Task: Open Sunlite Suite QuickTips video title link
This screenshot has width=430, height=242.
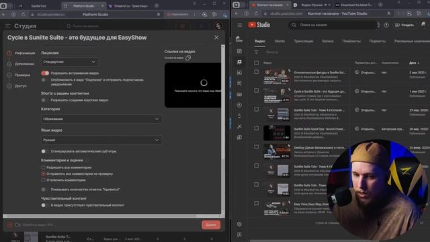Action: point(320,128)
